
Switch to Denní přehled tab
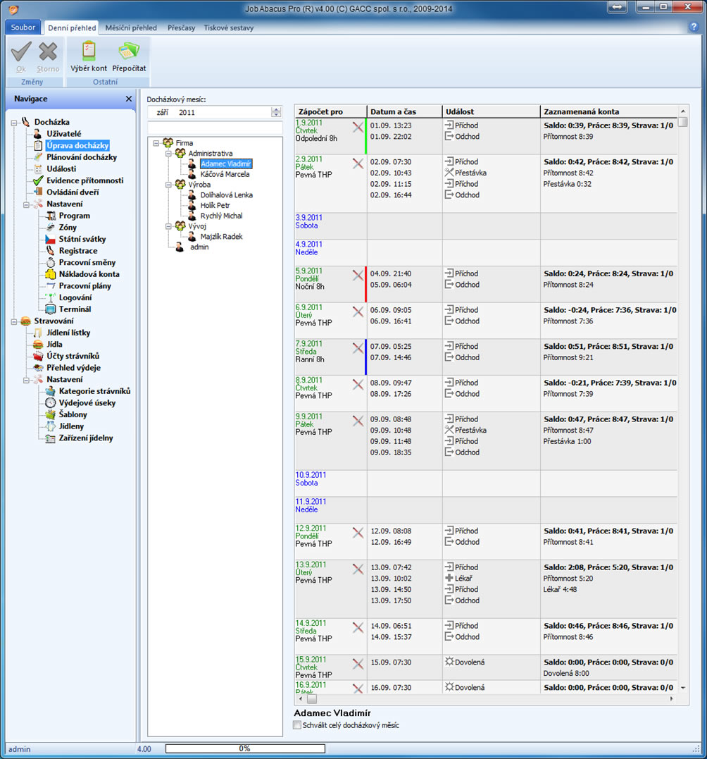[x=72, y=27]
